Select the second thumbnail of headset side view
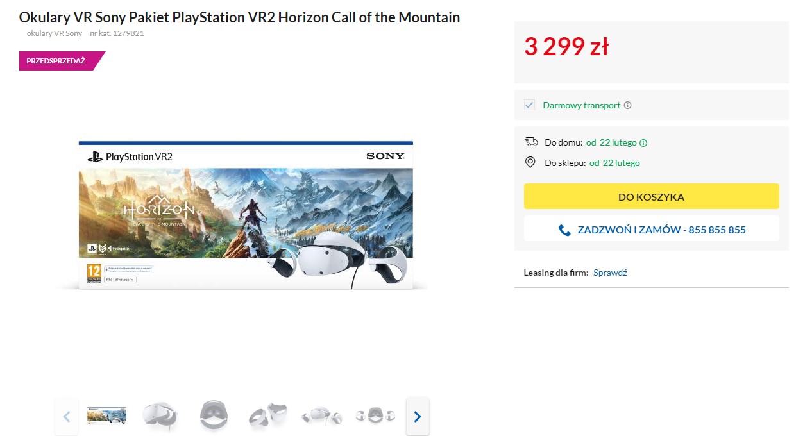 [x=159, y=416]
